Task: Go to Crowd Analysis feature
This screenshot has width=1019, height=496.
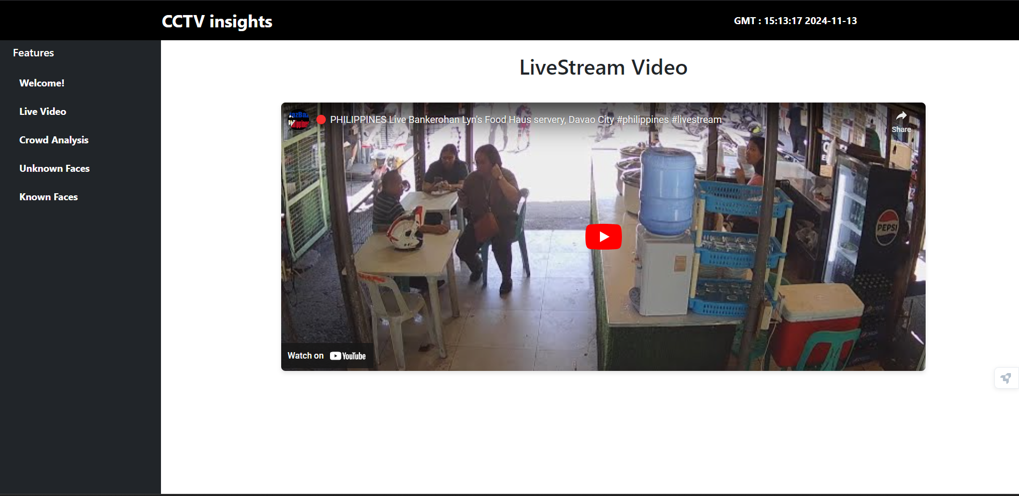Action: point(54,140)
